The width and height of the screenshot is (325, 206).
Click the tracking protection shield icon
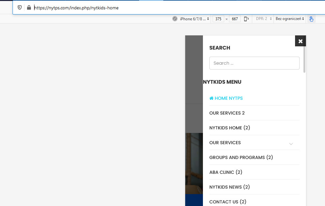(20, 7)
